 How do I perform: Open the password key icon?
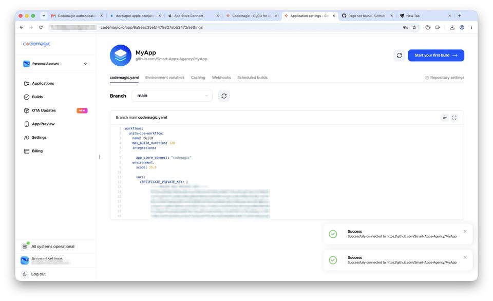click(x=406, y=27)
